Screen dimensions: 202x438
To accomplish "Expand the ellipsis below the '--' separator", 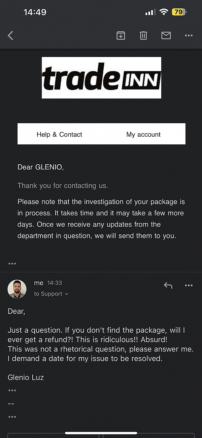I will 12,417.
